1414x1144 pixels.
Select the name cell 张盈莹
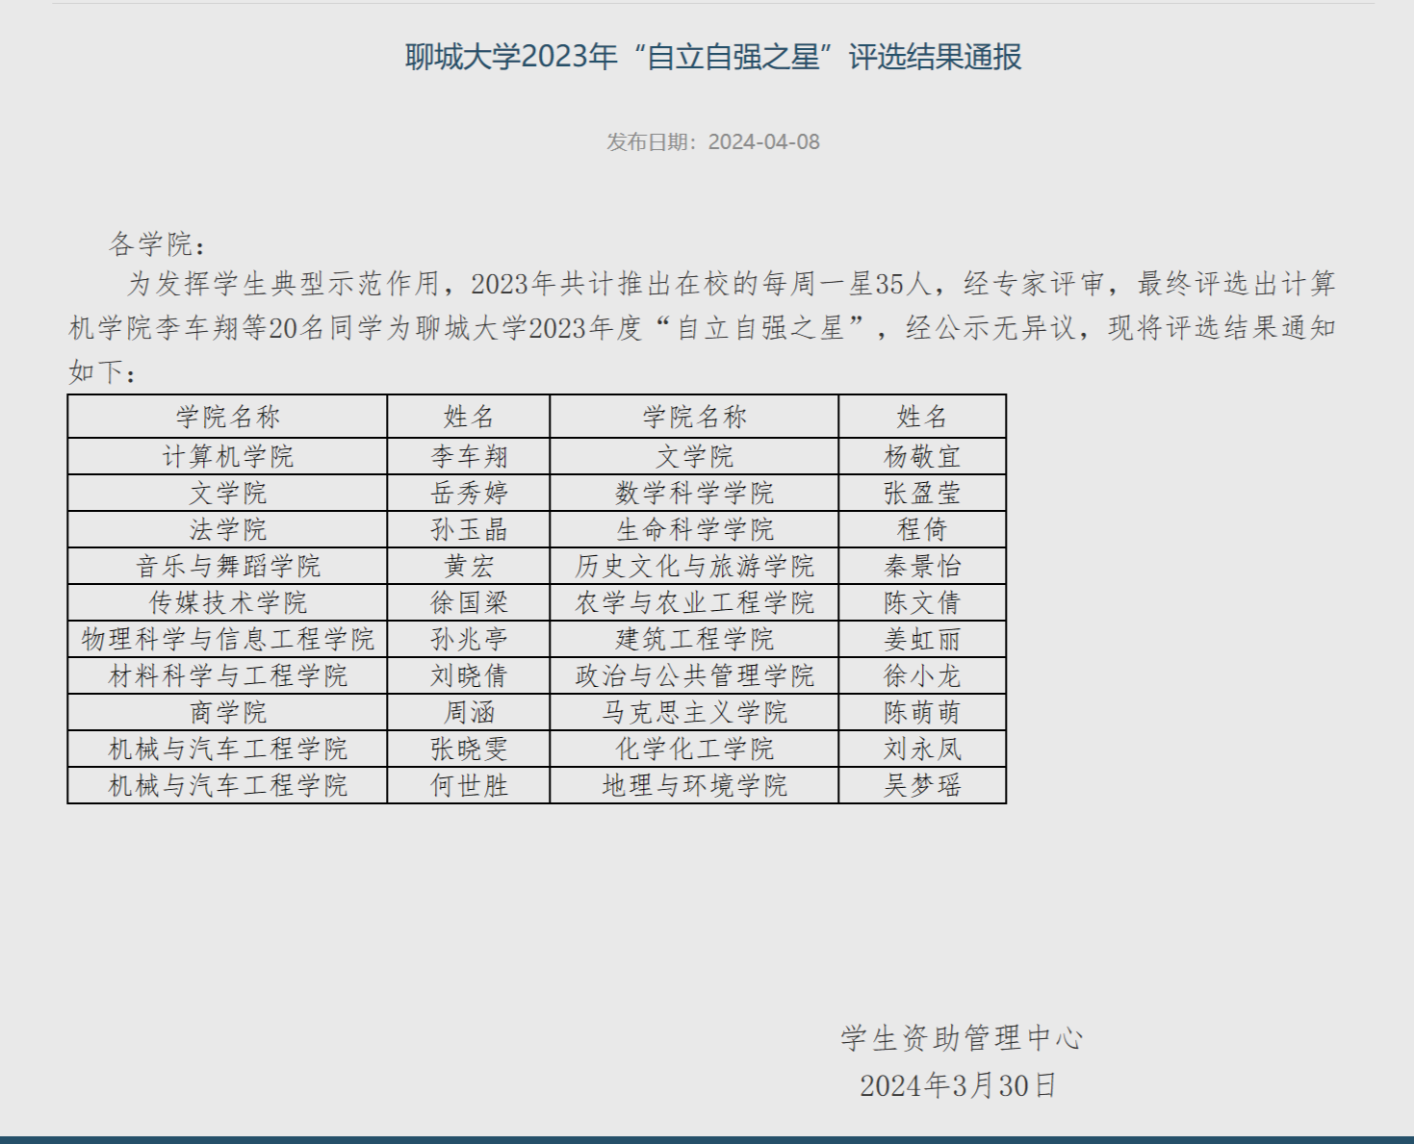922,493
